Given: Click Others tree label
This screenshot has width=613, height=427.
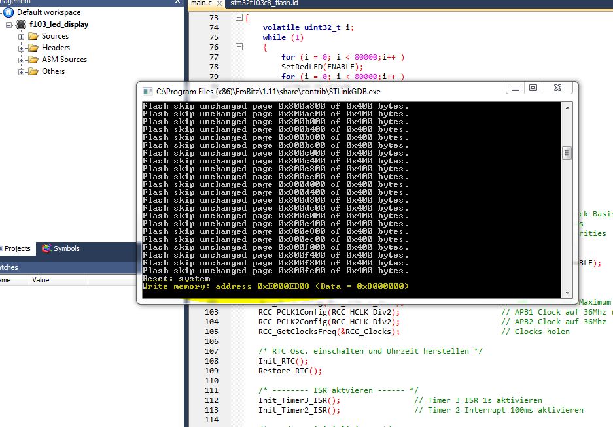Looking at the screenshot, I should click(x=53, y=71).
